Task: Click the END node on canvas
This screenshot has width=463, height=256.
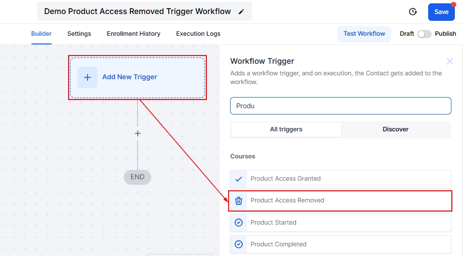Action: pos(137,177)
